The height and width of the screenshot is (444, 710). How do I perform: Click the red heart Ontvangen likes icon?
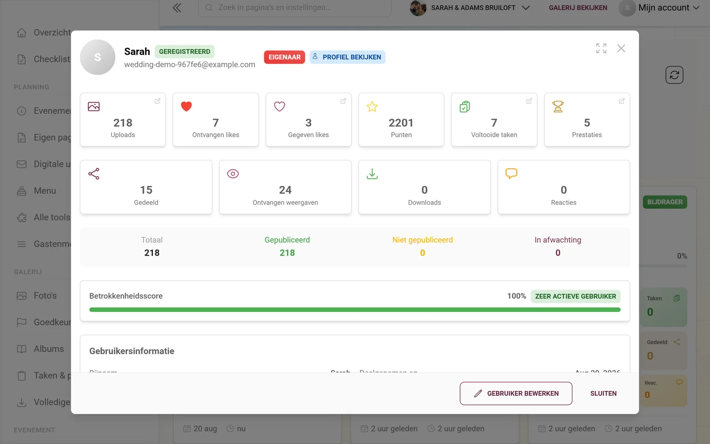click(x=186, y=107)
